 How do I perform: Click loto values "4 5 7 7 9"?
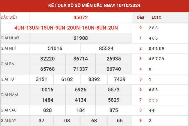tap(156, 59)
